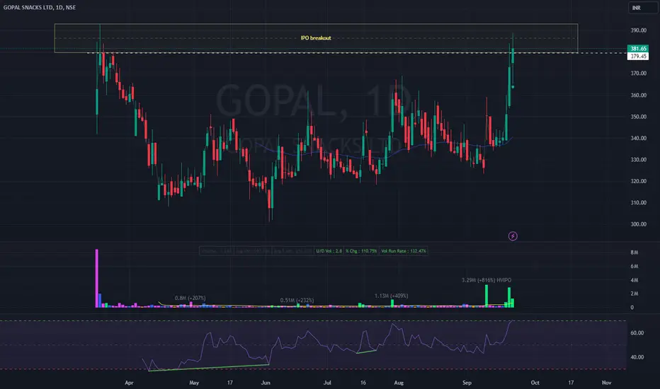Click the 350.00 price axis label
The image size is (660, 389).
(x=638, y=117)
